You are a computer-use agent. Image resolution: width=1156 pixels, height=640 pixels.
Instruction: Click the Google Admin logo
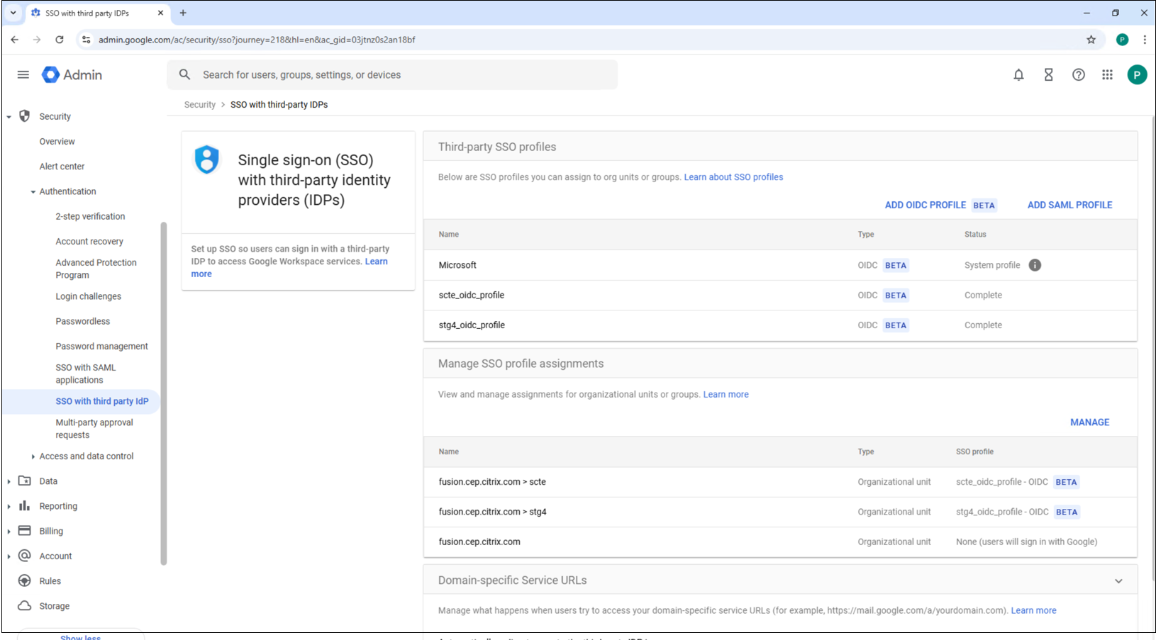click(x=72, y=75)
